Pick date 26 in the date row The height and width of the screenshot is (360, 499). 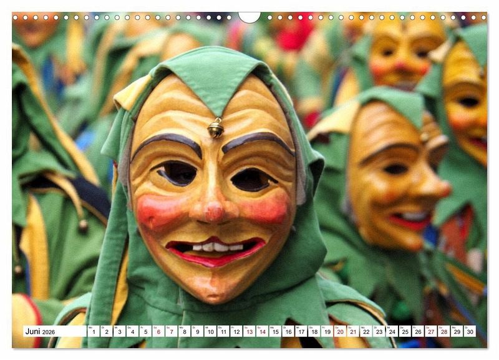[419, 331]
